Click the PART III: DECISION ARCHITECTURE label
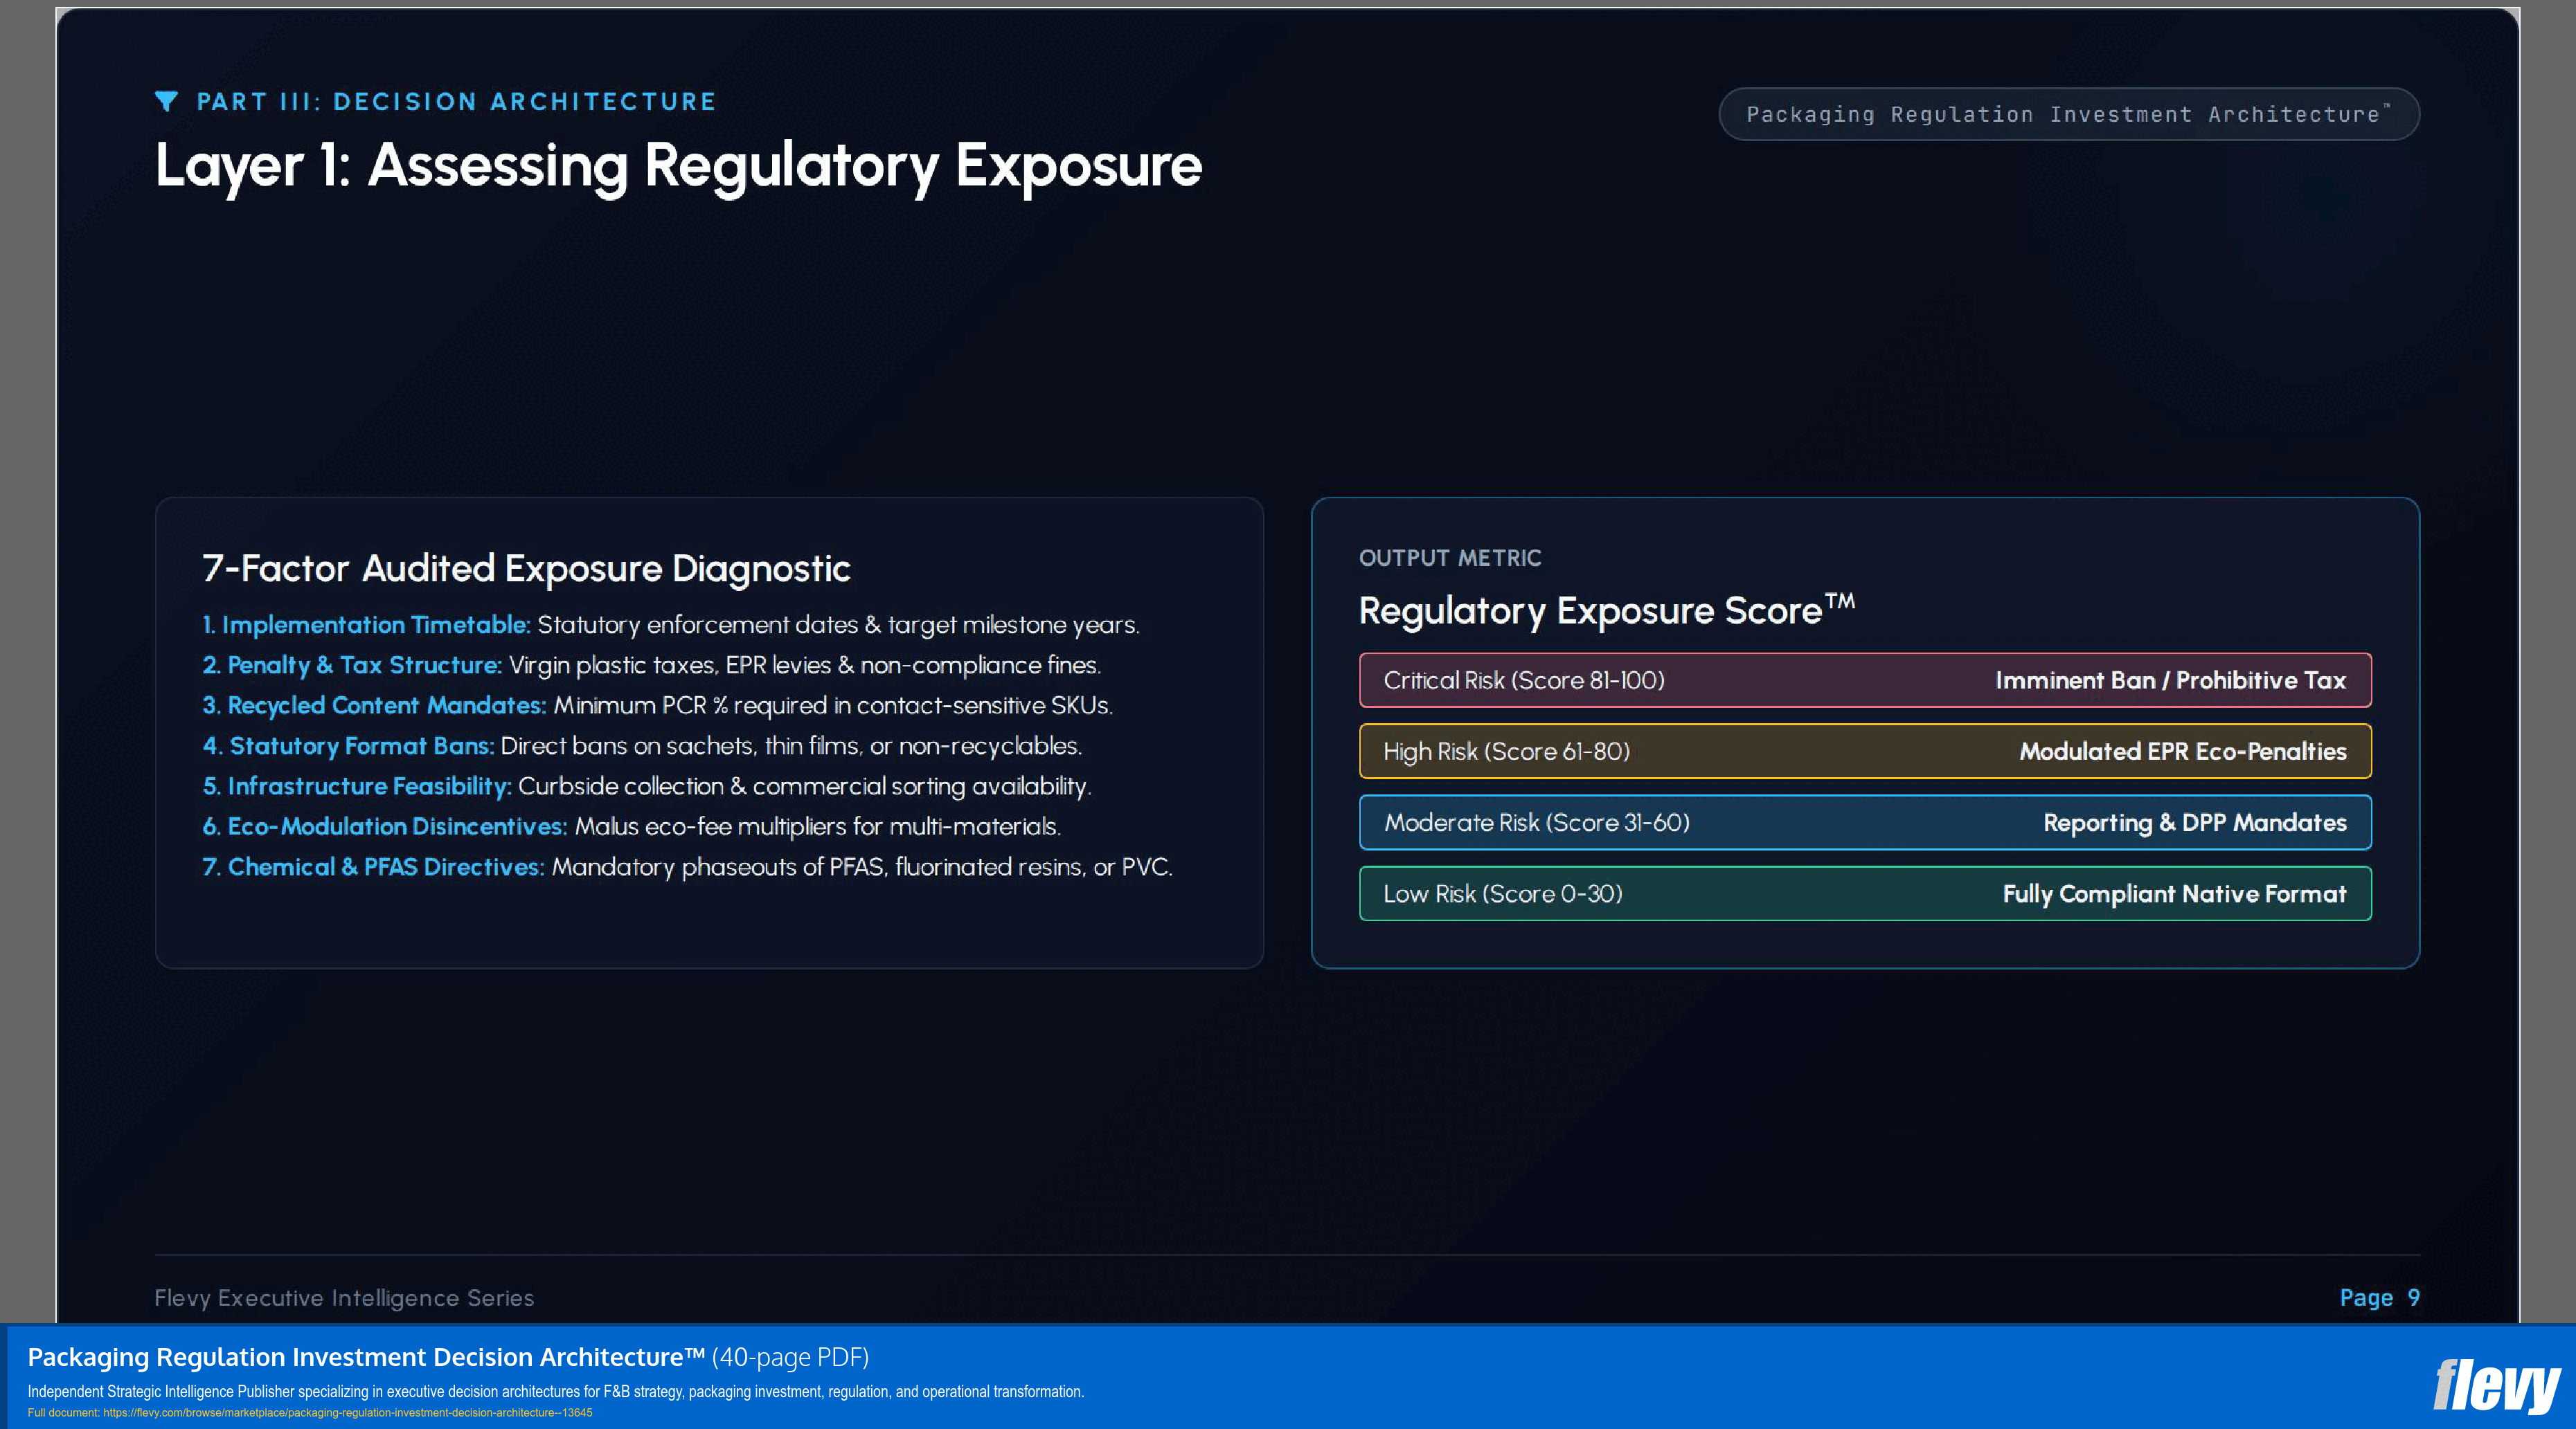 point(456,101)
